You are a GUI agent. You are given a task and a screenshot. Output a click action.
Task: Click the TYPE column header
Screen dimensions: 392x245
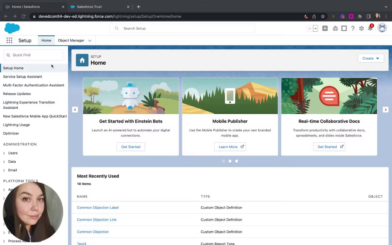(x=205, y=196)
